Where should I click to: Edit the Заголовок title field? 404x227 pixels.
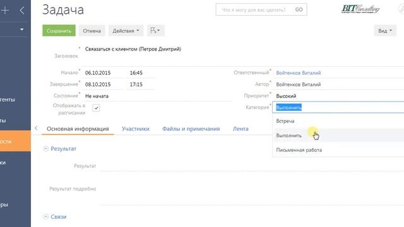(242, 55)
